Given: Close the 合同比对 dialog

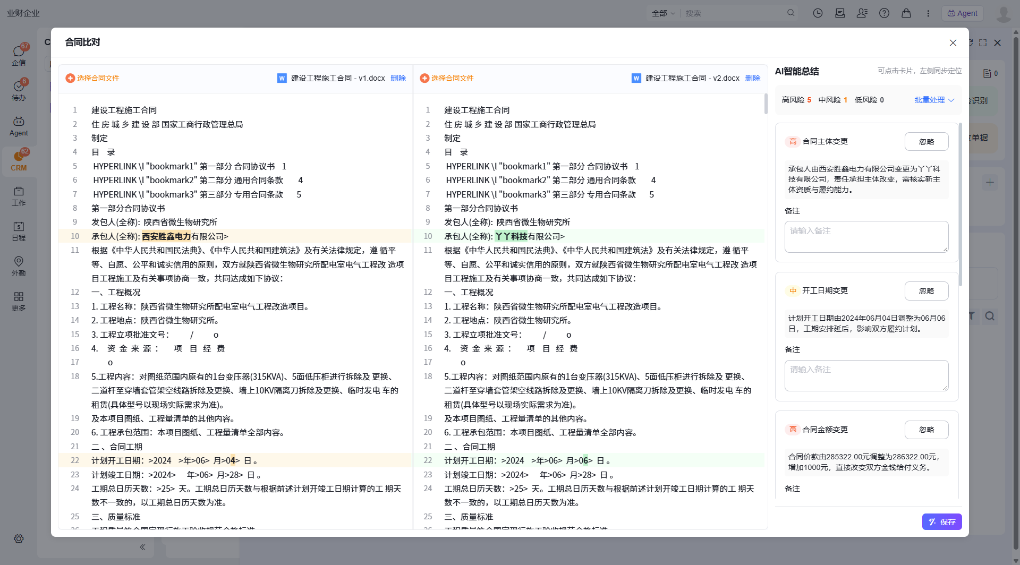Looking at the screenshot, I should 953,42.
